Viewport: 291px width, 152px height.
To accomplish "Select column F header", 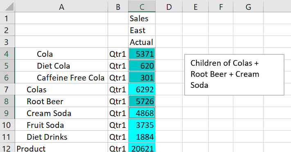I will pos(221,7).
